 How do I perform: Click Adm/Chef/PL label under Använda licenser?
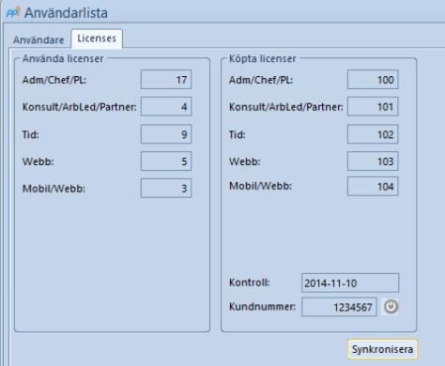point(54,80)
